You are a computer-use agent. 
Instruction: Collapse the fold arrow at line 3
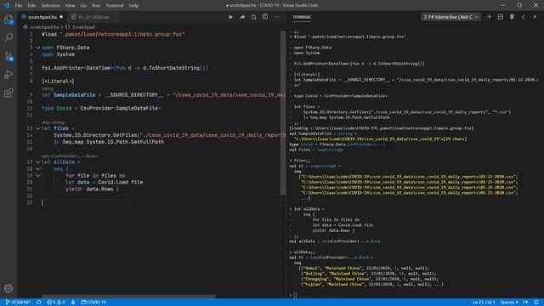37,48
